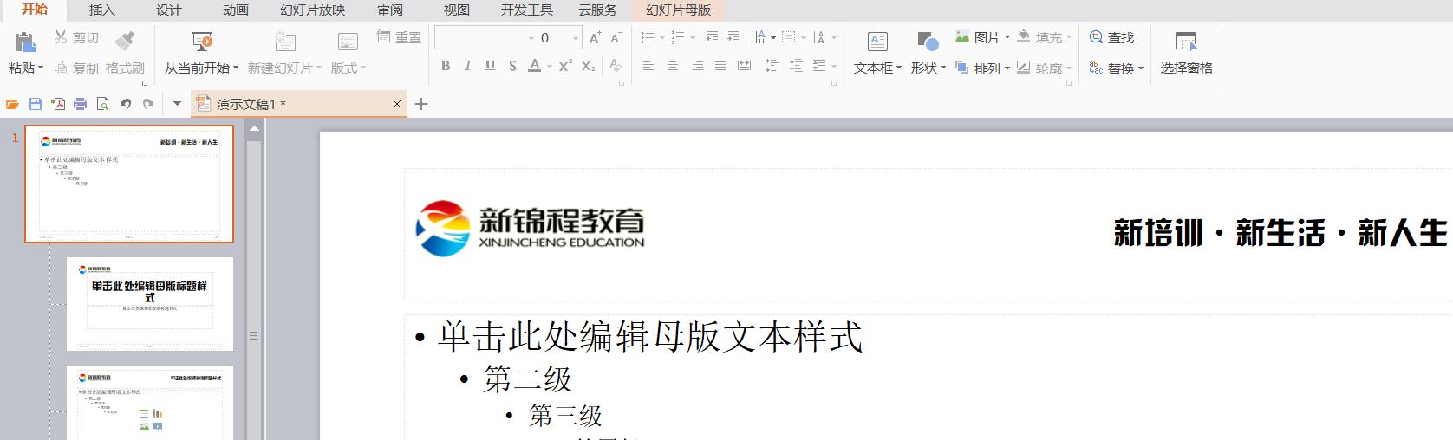The height and width of the screenshot is (440, 1453).
Task: Align text right
Action: click(x=697, y=66)
